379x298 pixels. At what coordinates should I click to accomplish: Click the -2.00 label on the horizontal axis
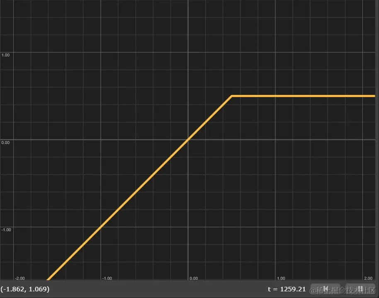[x=20, y=278]
